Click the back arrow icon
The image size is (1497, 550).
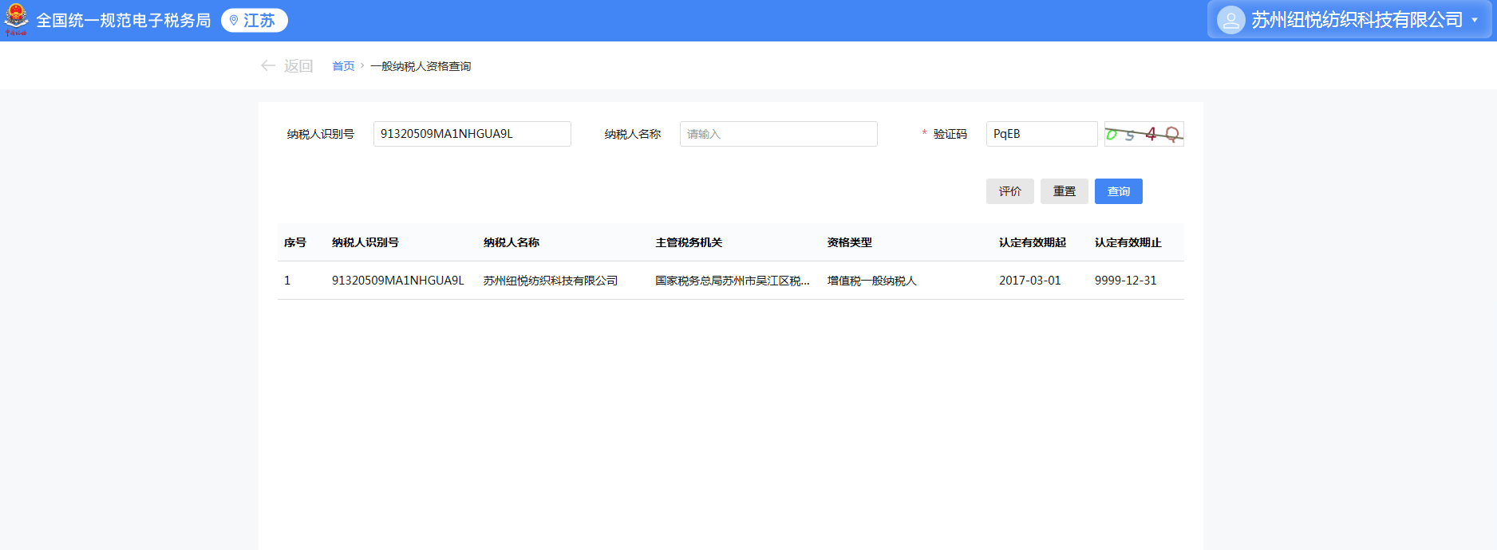(x=268, y=66)
